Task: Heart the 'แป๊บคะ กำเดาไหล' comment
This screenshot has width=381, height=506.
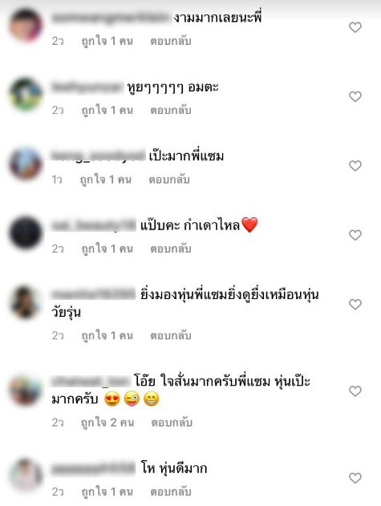Action: [355, 235]
